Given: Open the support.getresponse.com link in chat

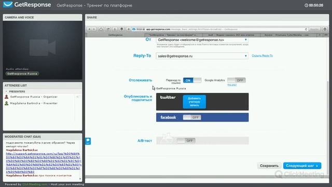Looking at the screenshot, I should click(x=43, y=163).
